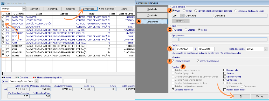269x101 pixels.
Task: Click the Recalcula button
Action: (71, 9)
